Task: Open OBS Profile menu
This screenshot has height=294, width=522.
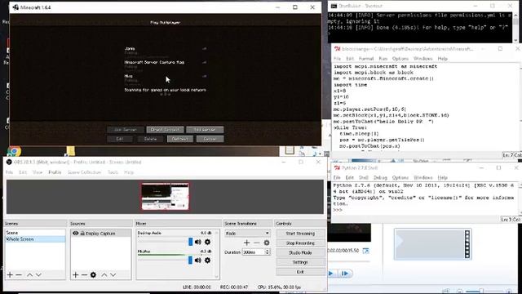Action: tap(55, 172)
